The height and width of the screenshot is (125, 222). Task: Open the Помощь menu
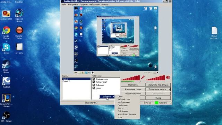pyautogui.click(x=105, y=5)
